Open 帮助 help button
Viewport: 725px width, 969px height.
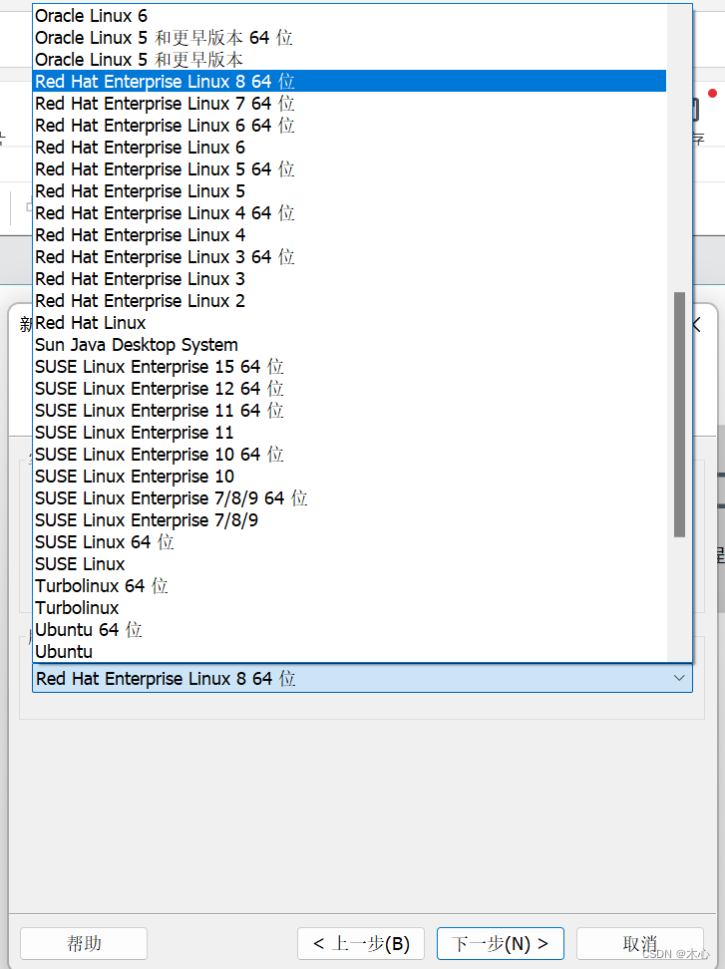(84, 943)
